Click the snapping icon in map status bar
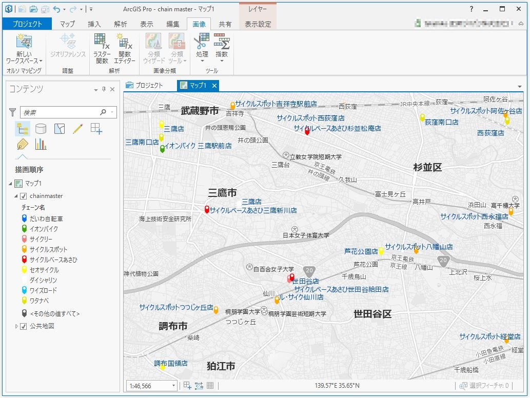530x398 pixels. click(x=187, y=385)
